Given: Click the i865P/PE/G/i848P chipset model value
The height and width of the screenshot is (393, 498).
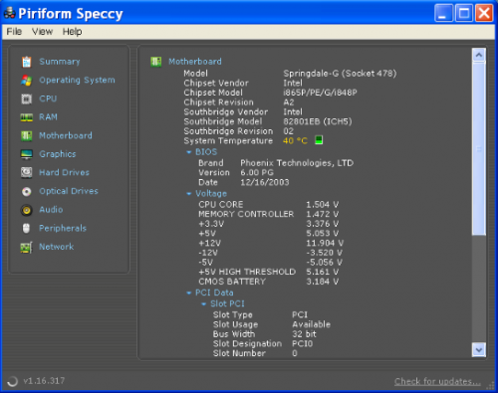Looking at the screenshot, I should (320, 93).
